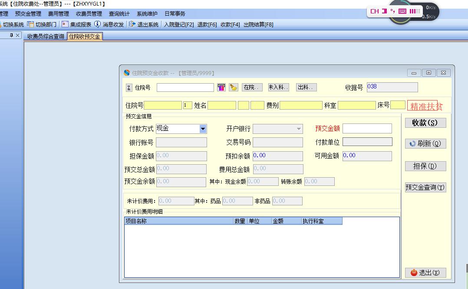Viewport: 468px width, 289px height.
Task: Click the 单位 column header
Action: [260, 221]
